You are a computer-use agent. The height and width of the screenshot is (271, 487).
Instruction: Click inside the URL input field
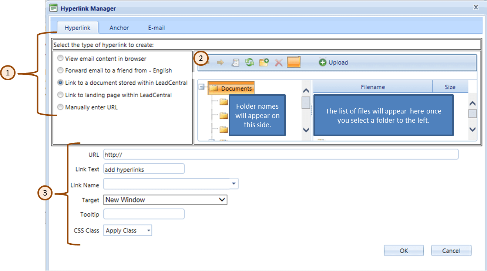(x=222, y=155)
